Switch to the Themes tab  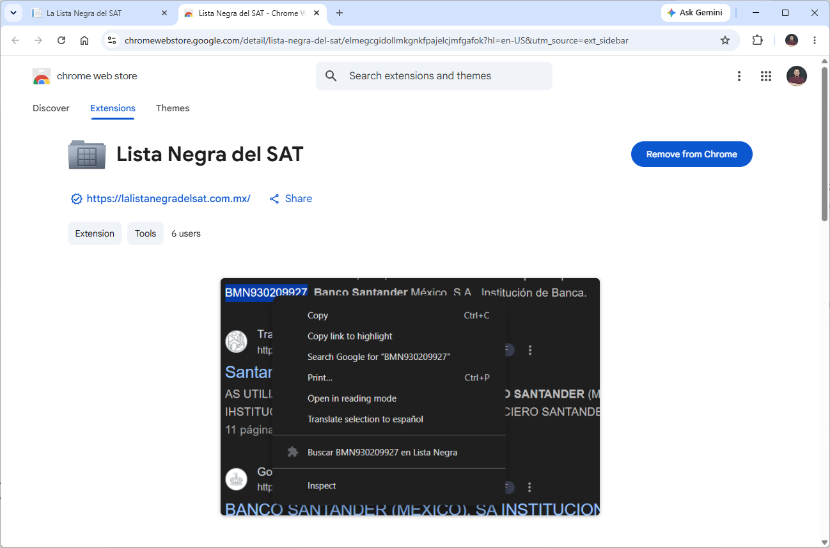click(173, 108)
